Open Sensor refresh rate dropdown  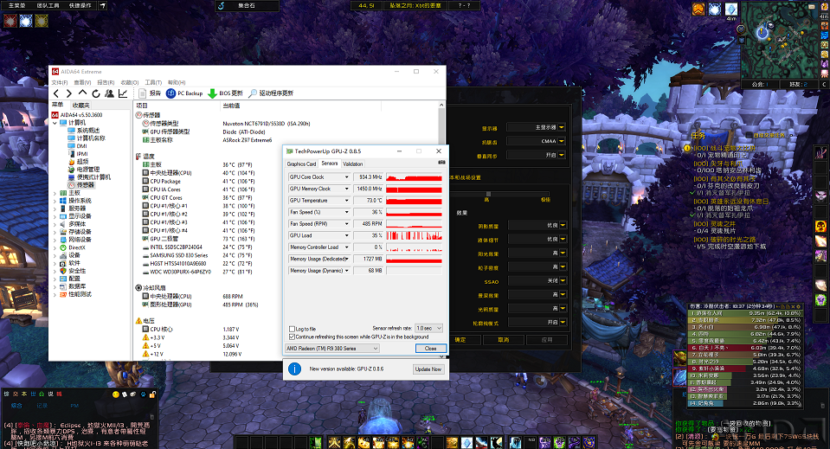tap(428, 329)
